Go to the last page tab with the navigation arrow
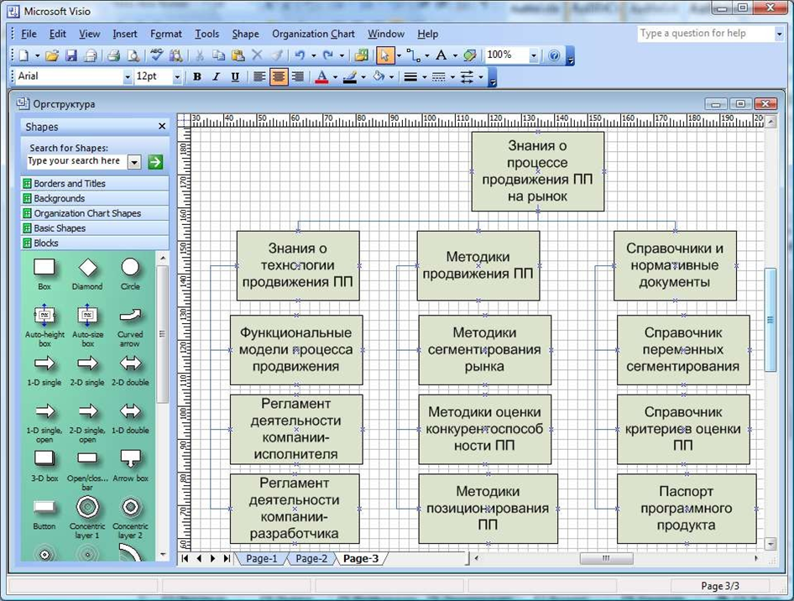Image resolution: width=794 pixels, height=601 pixels. click(x=227, y=558)
